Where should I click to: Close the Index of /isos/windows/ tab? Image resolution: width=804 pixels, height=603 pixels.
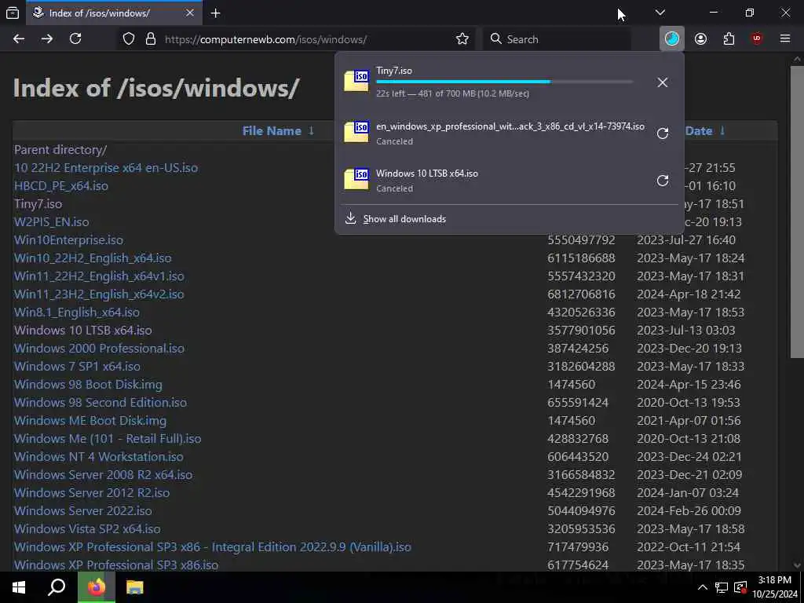pos(190,13)
